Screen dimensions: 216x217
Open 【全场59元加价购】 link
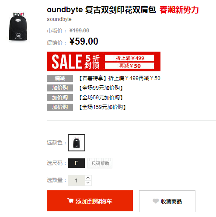pyautogui.click(x=101, y=98)
